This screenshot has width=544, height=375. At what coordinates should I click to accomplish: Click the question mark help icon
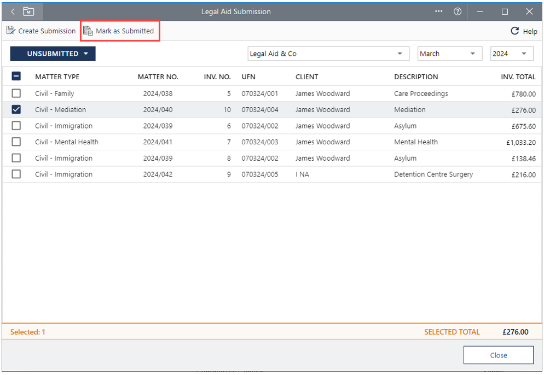(x=458, y=11)
